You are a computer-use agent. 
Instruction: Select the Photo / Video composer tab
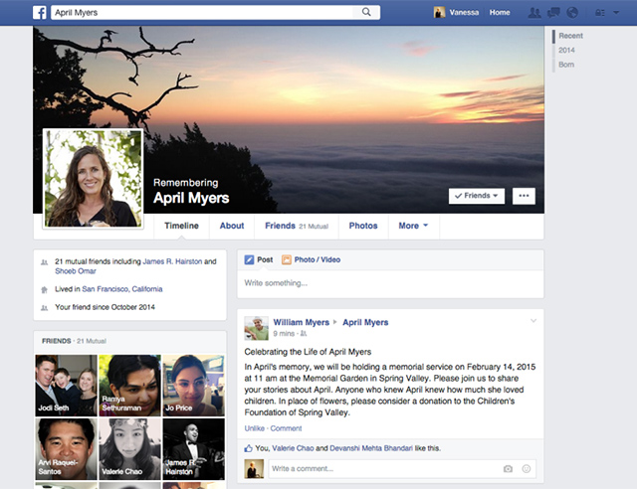pyautogui.click(x=312, y=259)
